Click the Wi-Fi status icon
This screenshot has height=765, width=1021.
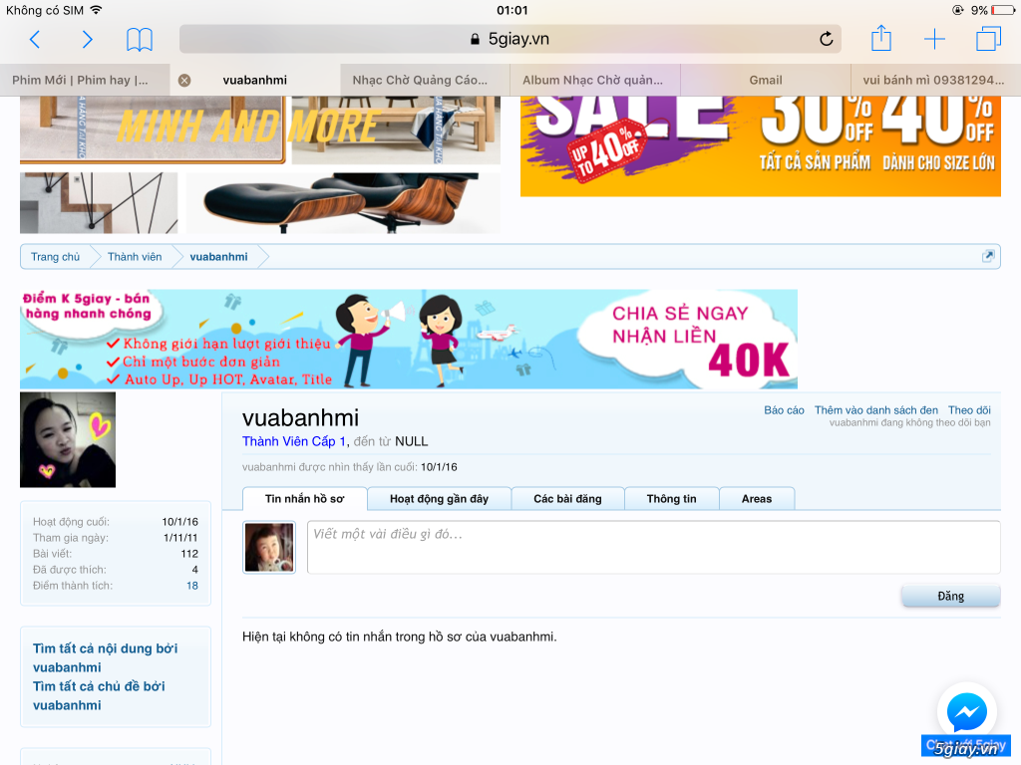[x=97, y=10]
